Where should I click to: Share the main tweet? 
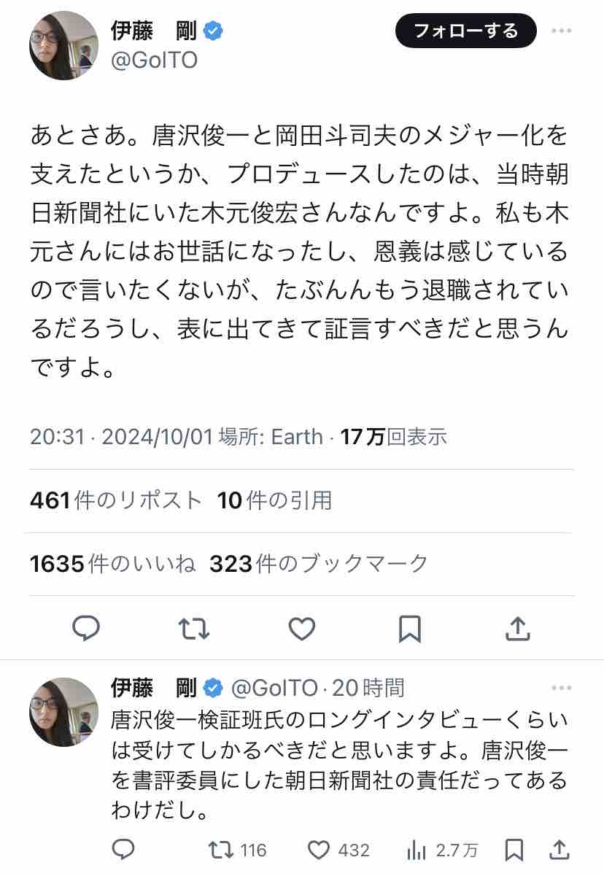(517, 628)
